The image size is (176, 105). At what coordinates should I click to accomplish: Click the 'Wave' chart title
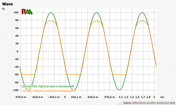[x=7, y=4]
